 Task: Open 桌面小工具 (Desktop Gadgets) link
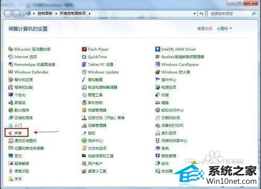97,171
